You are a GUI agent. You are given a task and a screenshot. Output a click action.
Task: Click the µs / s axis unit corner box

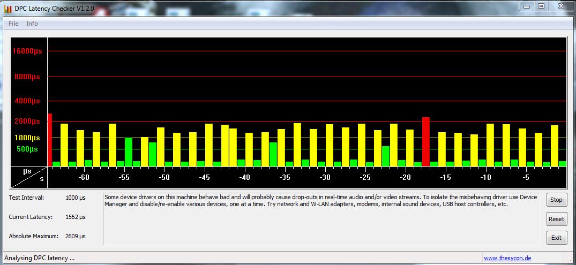click(x=29, y=177)
